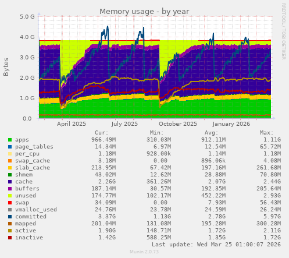Click the brown mapped legend swatch

[x=10, y=224]
